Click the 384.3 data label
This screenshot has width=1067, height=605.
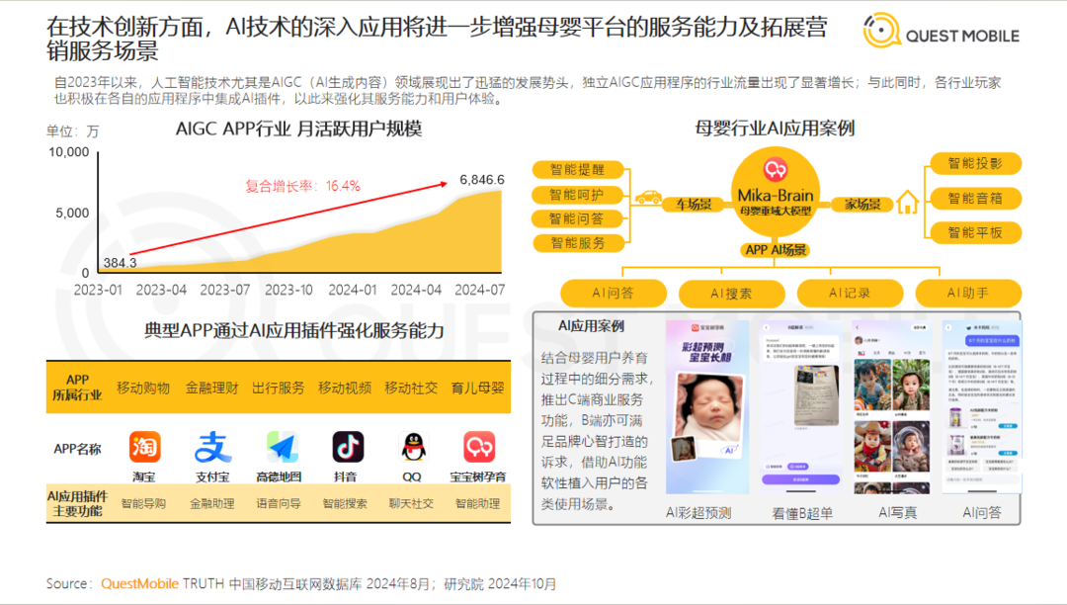121,263
